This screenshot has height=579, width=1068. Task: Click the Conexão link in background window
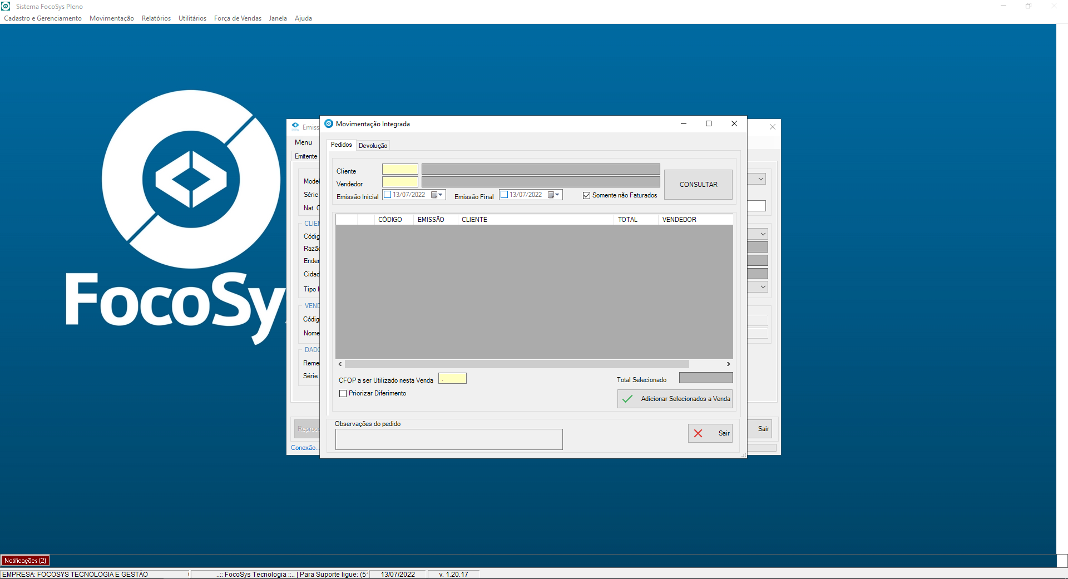pyautogui.click(x=304, y=448)
